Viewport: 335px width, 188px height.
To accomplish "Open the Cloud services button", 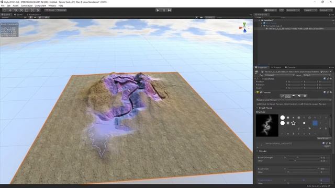I will click(282, 10).
